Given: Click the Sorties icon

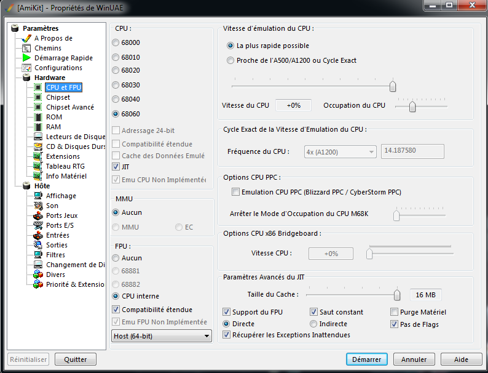Looking at the screenshot, I should tap(38, 245).
